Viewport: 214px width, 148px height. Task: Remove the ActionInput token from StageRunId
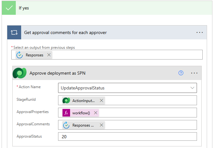tap(101, 100)
